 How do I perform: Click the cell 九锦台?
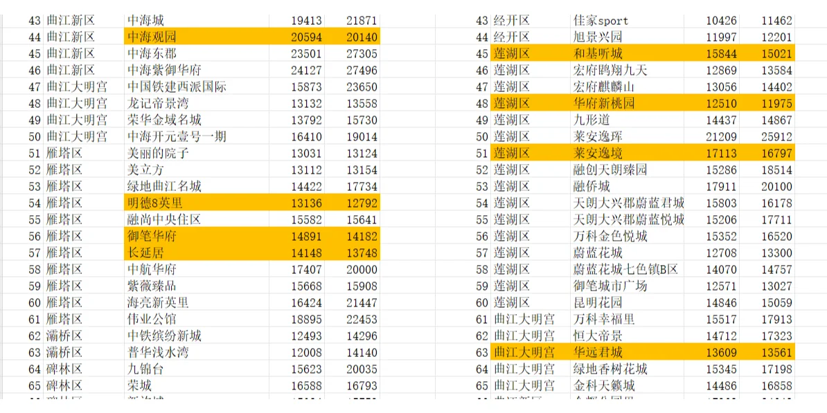point(196,369)
